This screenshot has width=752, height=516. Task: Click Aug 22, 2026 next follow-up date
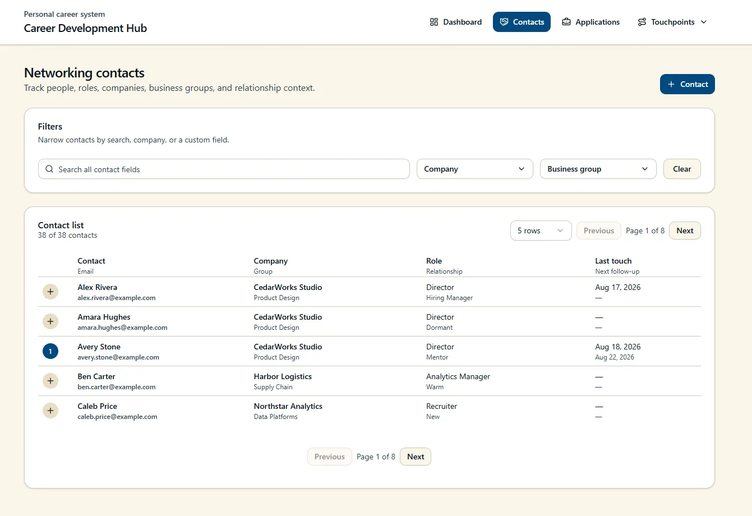[615, 357]
